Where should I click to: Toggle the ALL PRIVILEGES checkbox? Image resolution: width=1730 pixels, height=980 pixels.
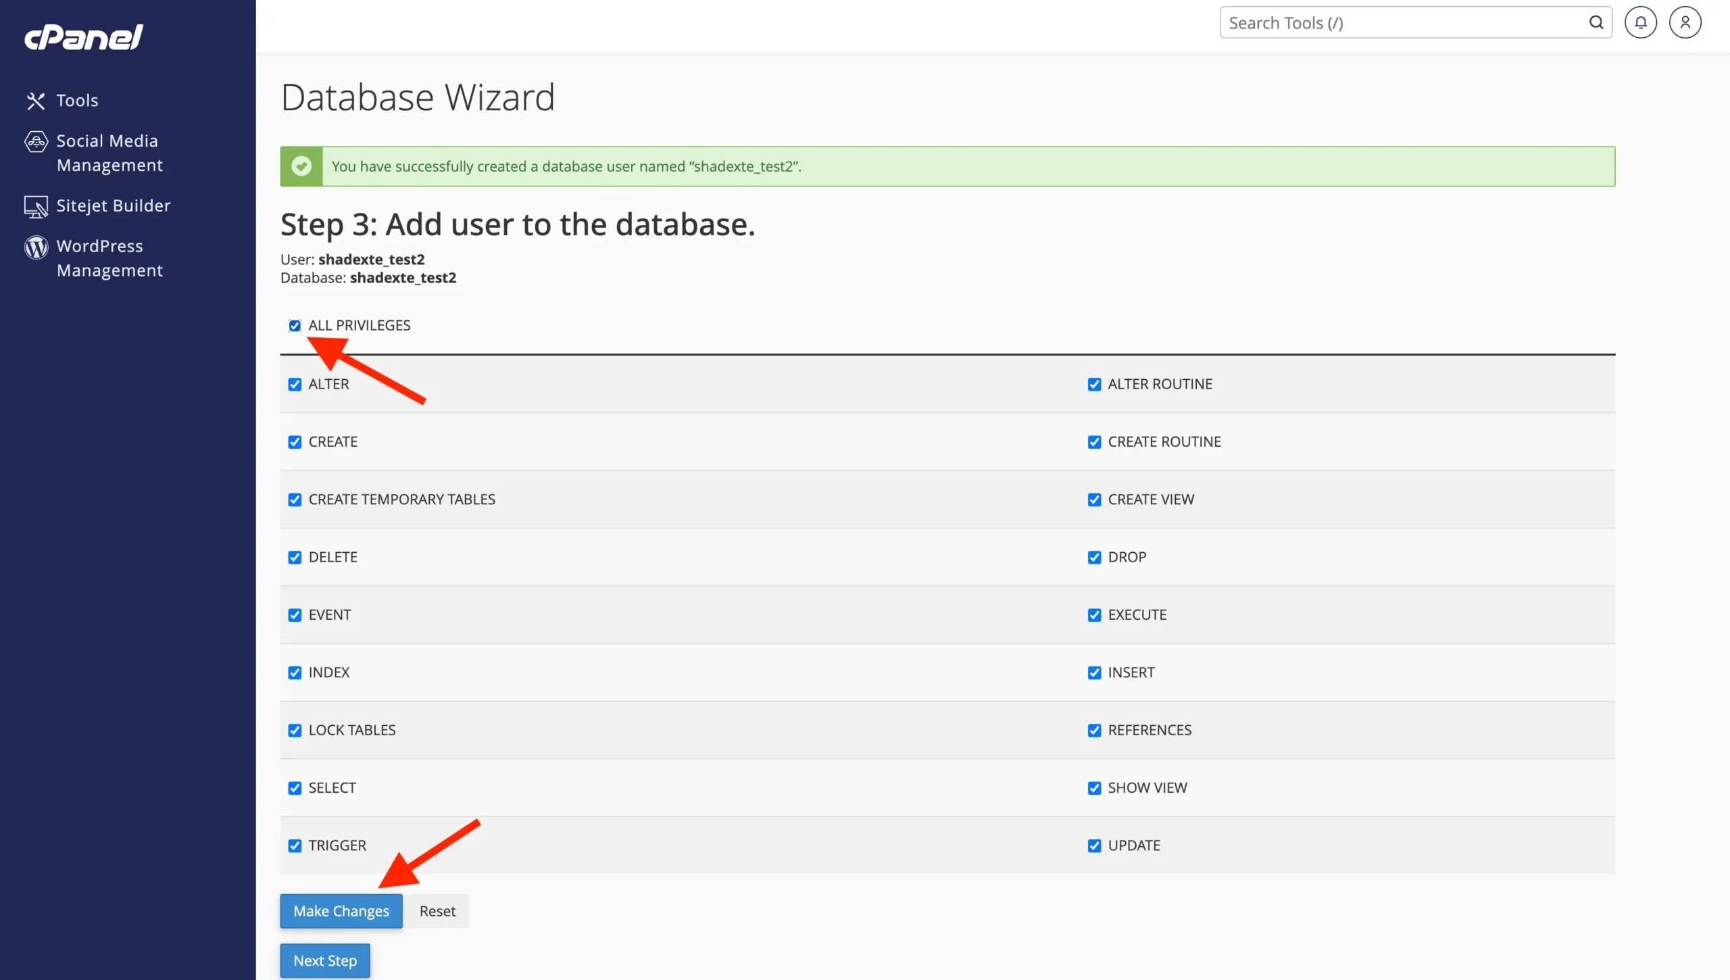pos(295,326)
